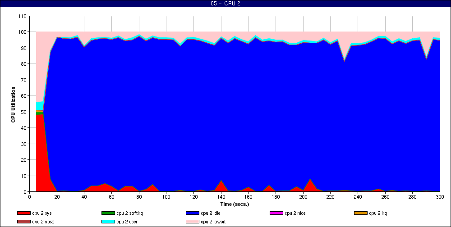Screen dimensions: 451x227
Task: Click the 300 label on the time axis
Action: 440,197
